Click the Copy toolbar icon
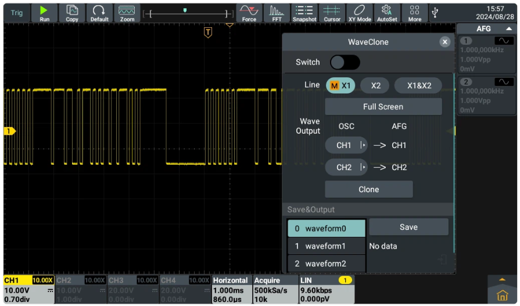The image size is (520, 306). (72, 12)
